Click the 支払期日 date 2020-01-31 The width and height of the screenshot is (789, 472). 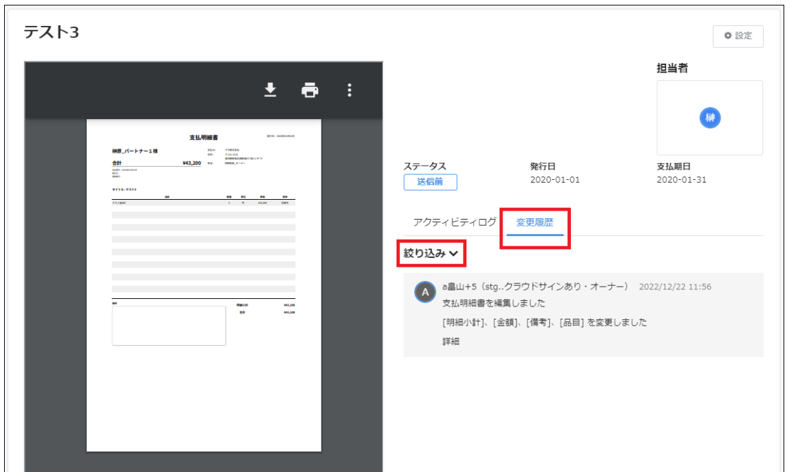pyautogui.click(x=681, y=180)
